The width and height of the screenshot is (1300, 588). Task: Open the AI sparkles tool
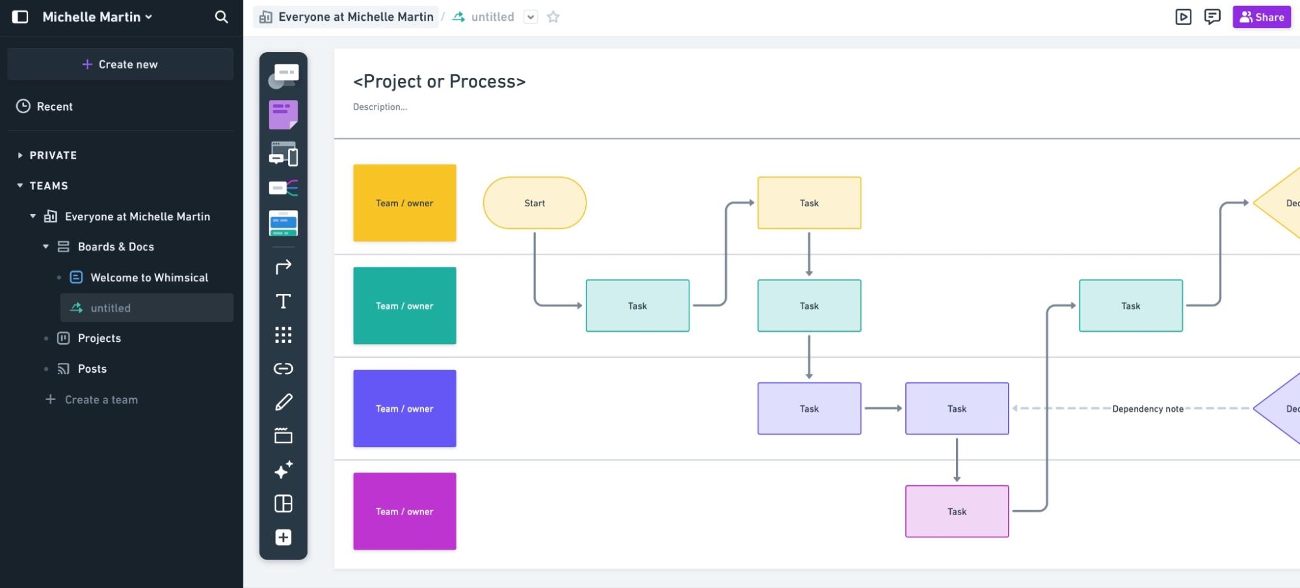pos(283,470)
